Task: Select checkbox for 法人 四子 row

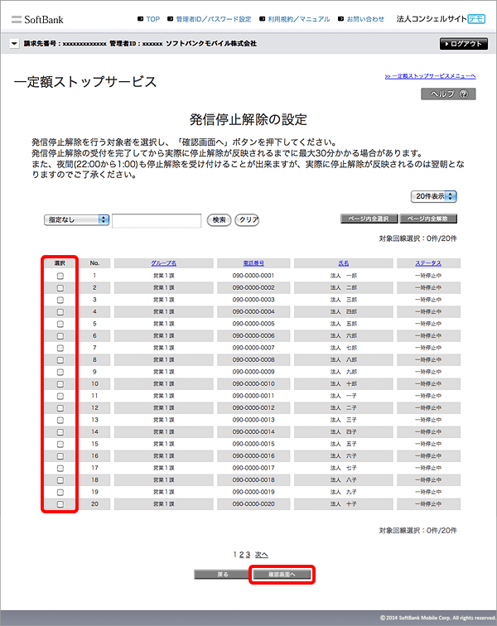Action: (x=60, y=432)
